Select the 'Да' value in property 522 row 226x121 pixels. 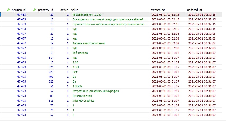coord(109,81)
